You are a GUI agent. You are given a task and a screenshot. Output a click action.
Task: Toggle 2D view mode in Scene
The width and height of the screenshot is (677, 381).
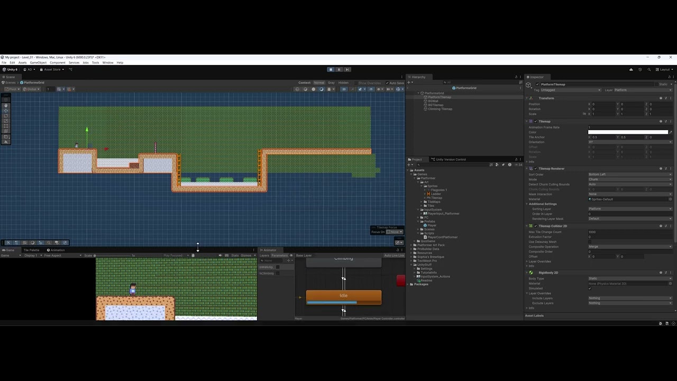pyautogui.click(x=344, y=89)
